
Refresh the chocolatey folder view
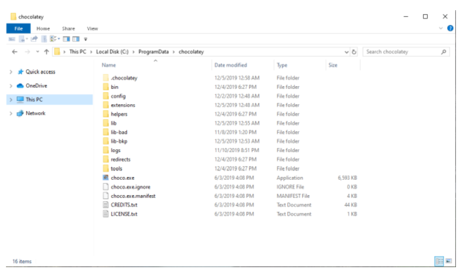pyautogui.click(x=354, y=52)
